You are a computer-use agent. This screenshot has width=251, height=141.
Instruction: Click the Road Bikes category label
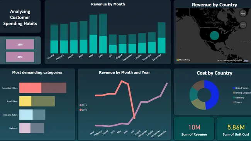[x=12, y=101]
